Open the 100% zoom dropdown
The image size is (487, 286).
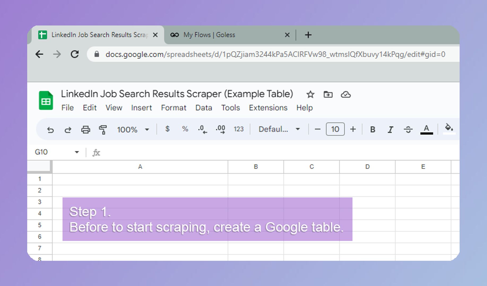[133, 129]
